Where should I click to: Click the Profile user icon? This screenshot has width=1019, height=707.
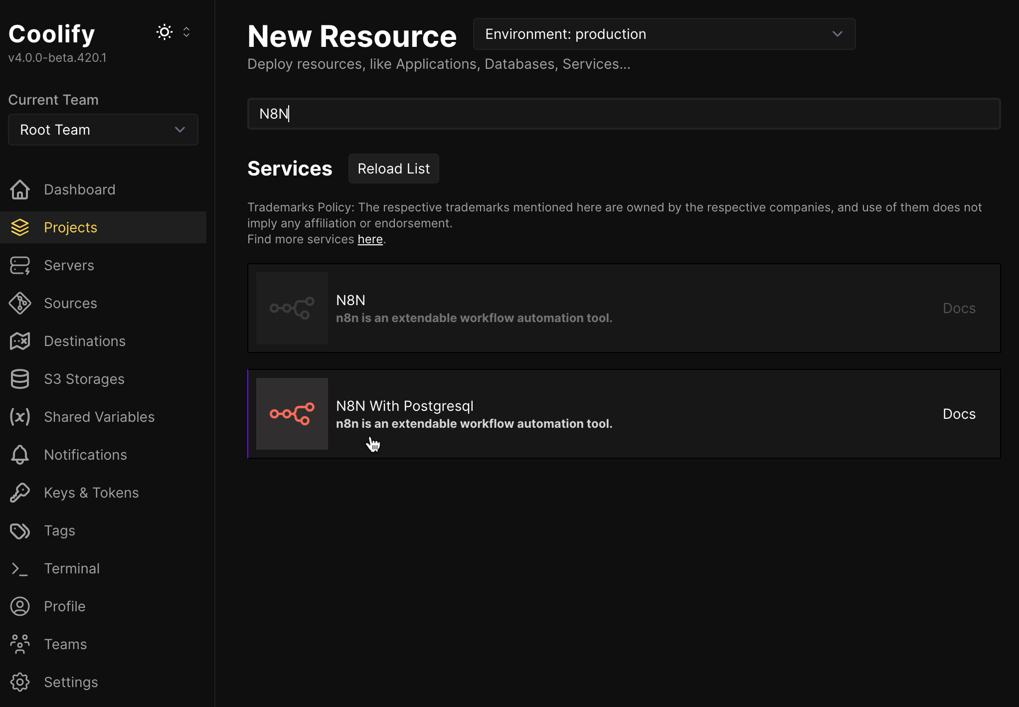click(x=20, y=606)
